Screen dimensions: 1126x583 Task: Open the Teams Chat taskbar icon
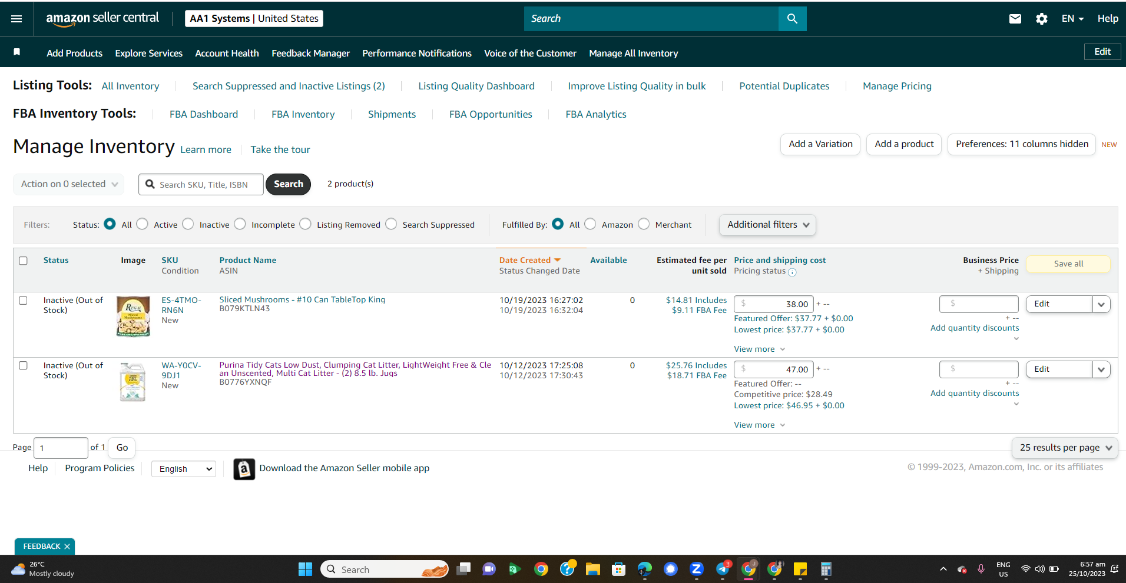tap(489, 569)
